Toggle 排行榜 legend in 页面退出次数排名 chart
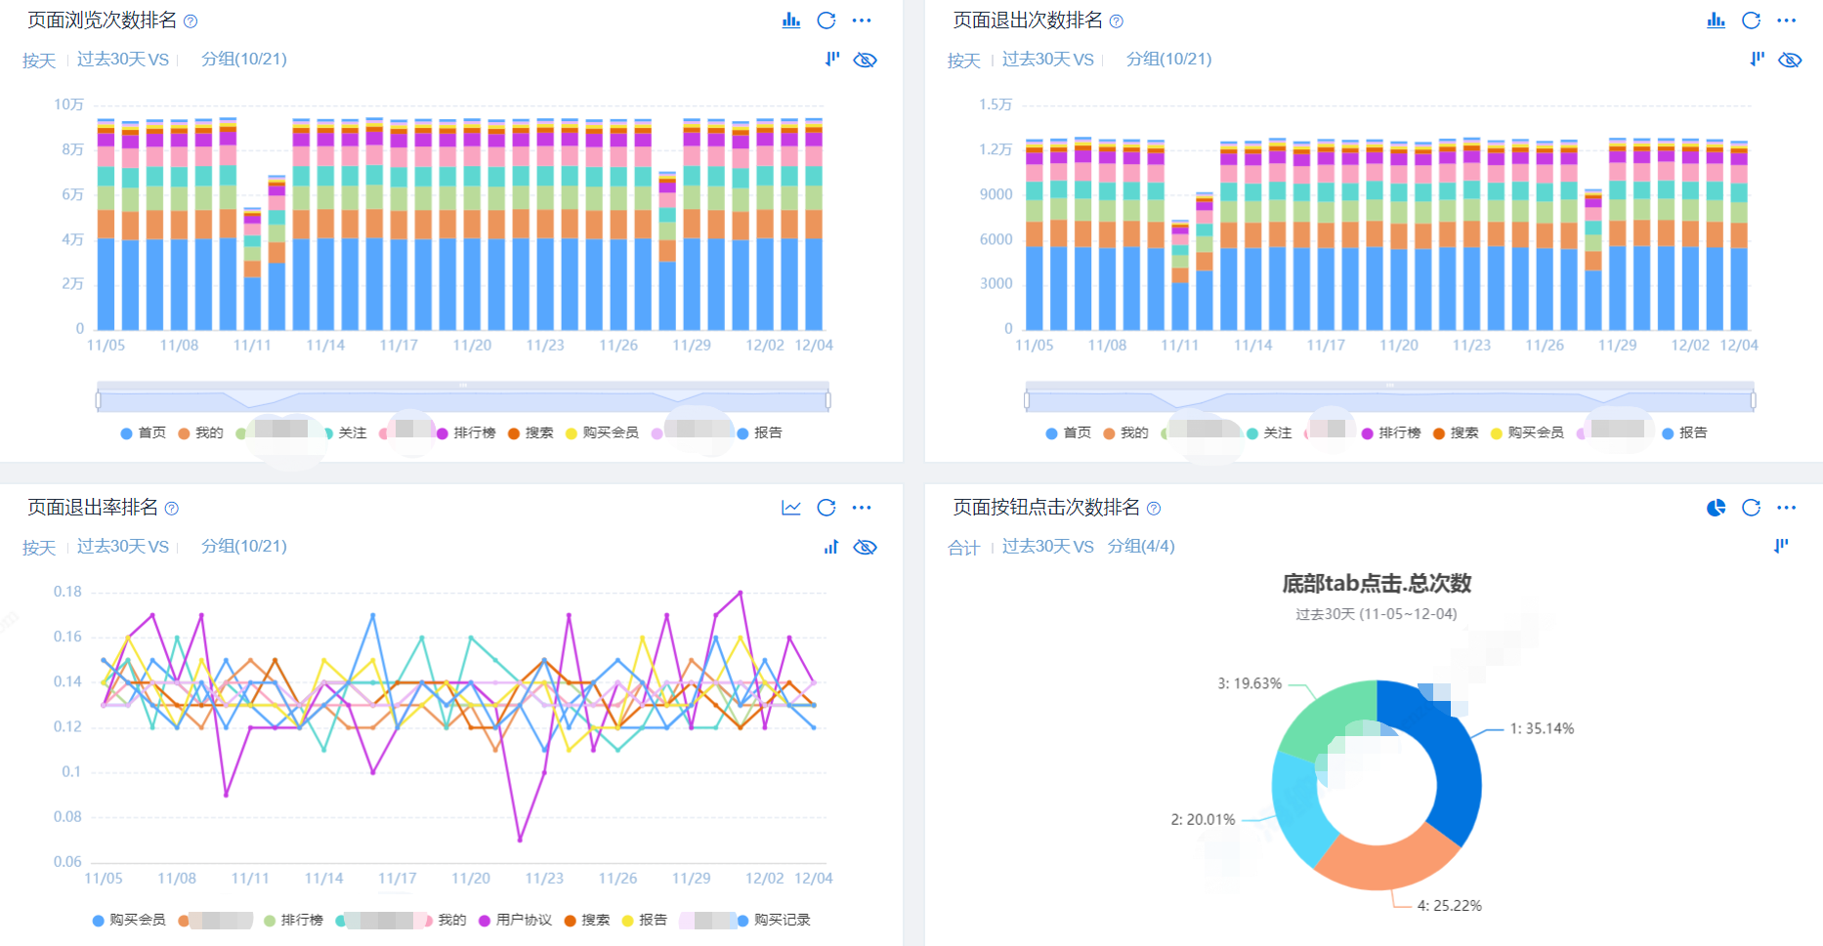The height and width of the screenshot is (946, 1823). point(1391,433)
